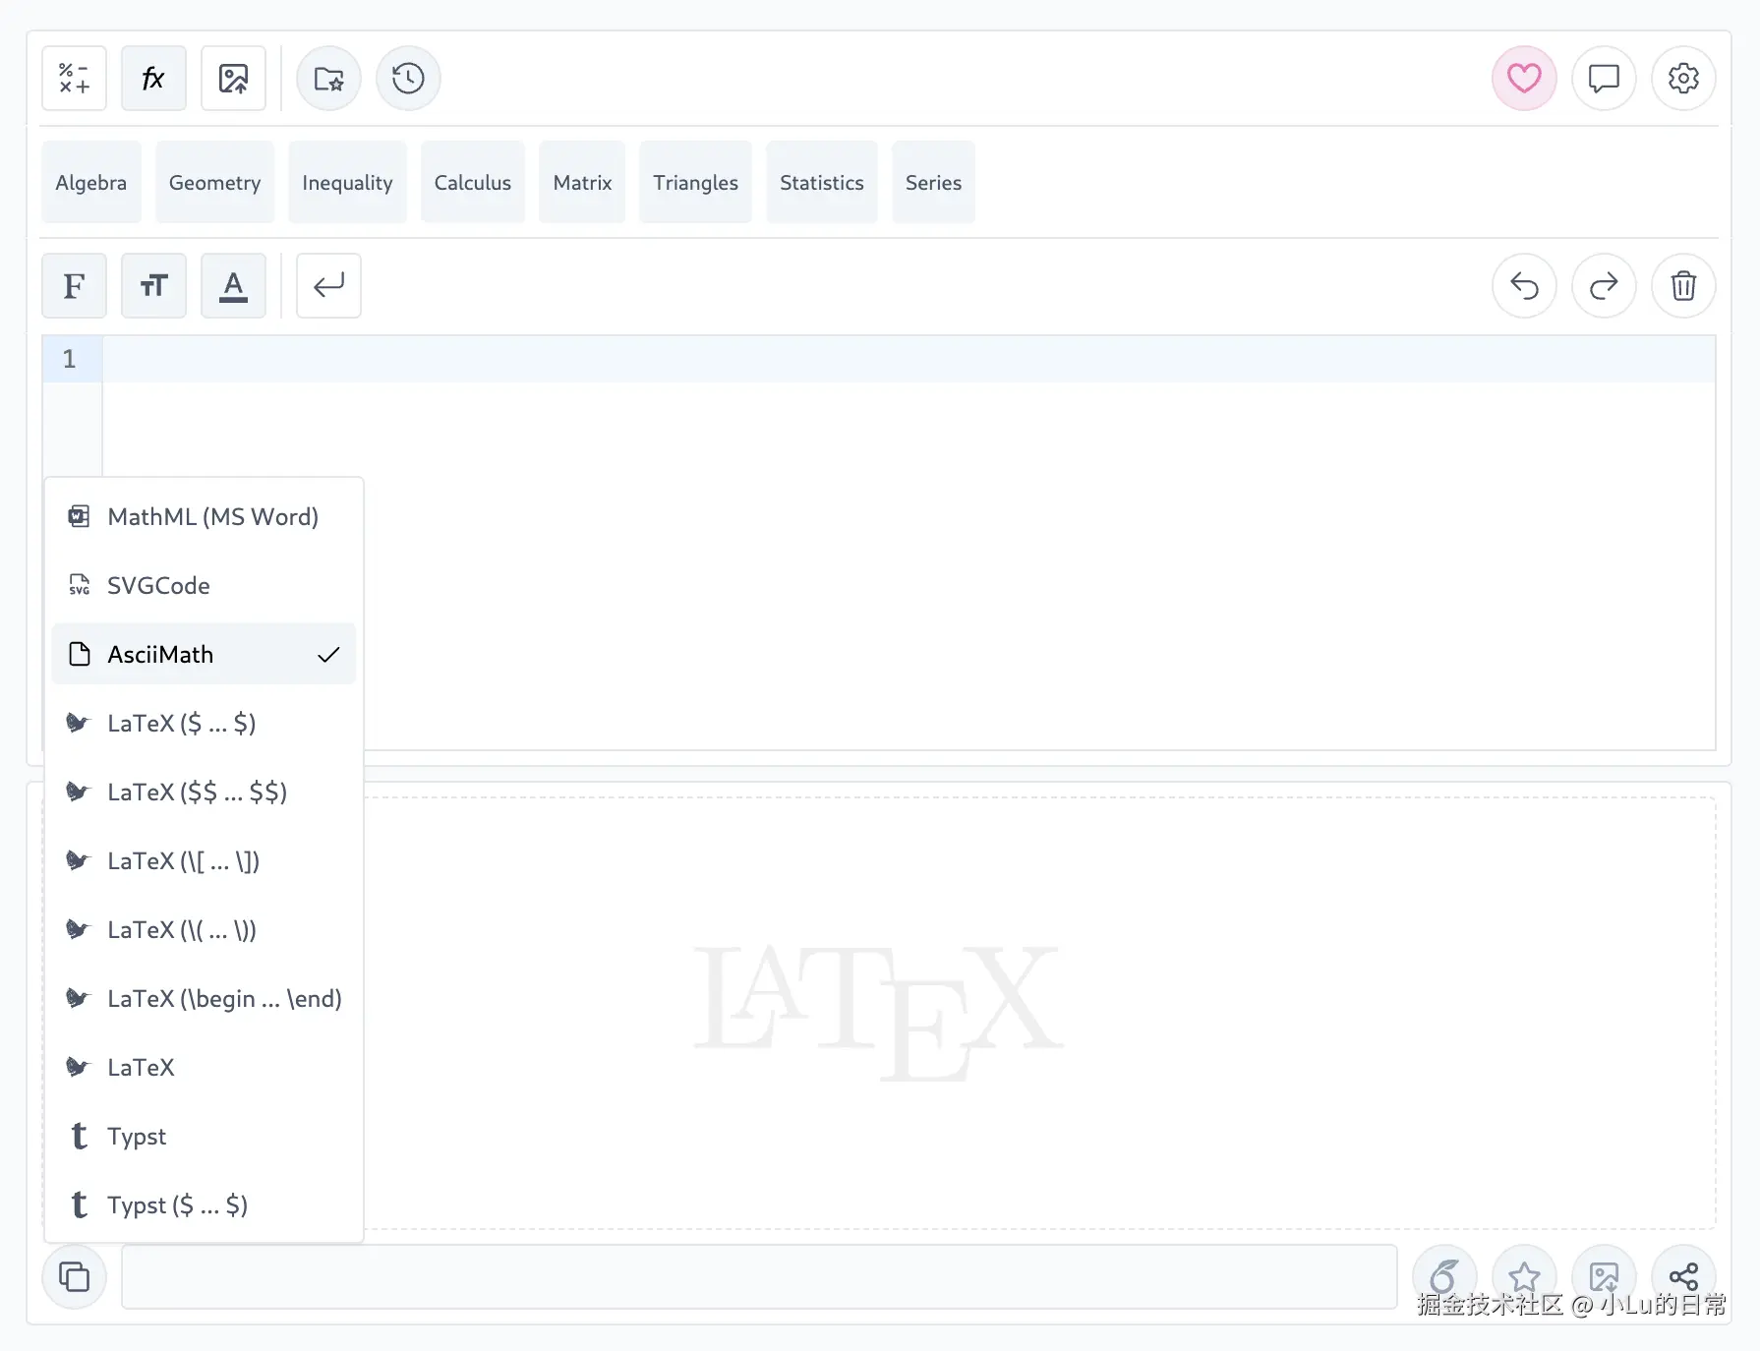Click the image upload icon
The width and height of the screenshot is (1760, 1351).
tap(233, 79)
